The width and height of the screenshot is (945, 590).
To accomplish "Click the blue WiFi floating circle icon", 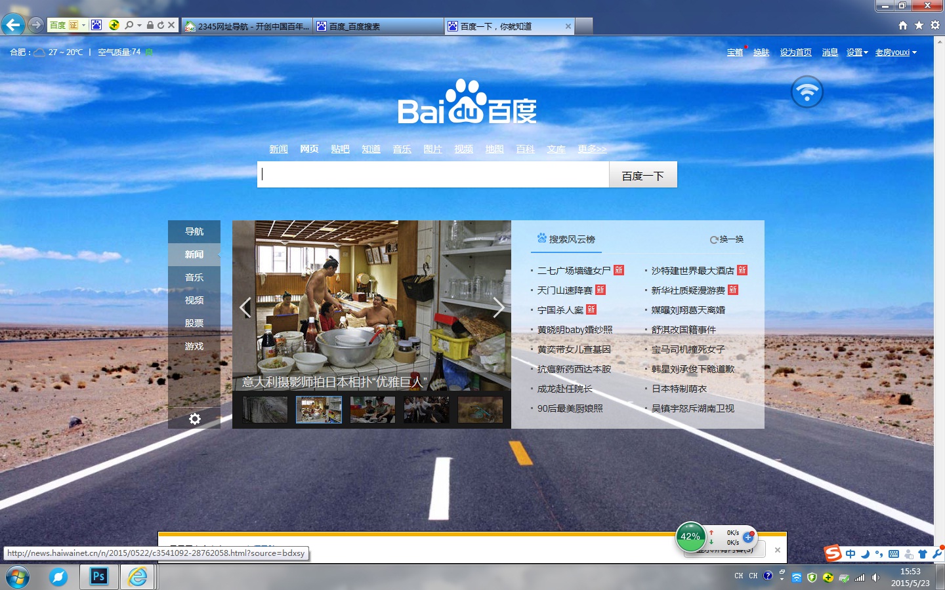I will 807,92.
